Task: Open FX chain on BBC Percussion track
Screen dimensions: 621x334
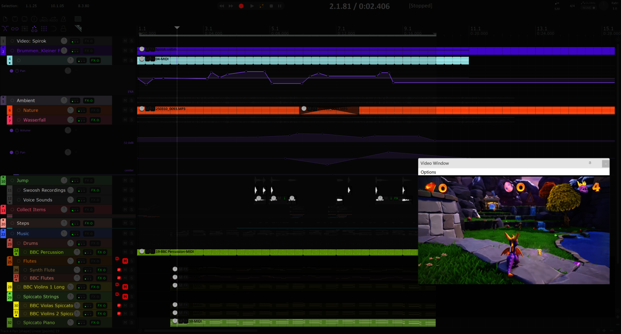Action: click(102, 252)
